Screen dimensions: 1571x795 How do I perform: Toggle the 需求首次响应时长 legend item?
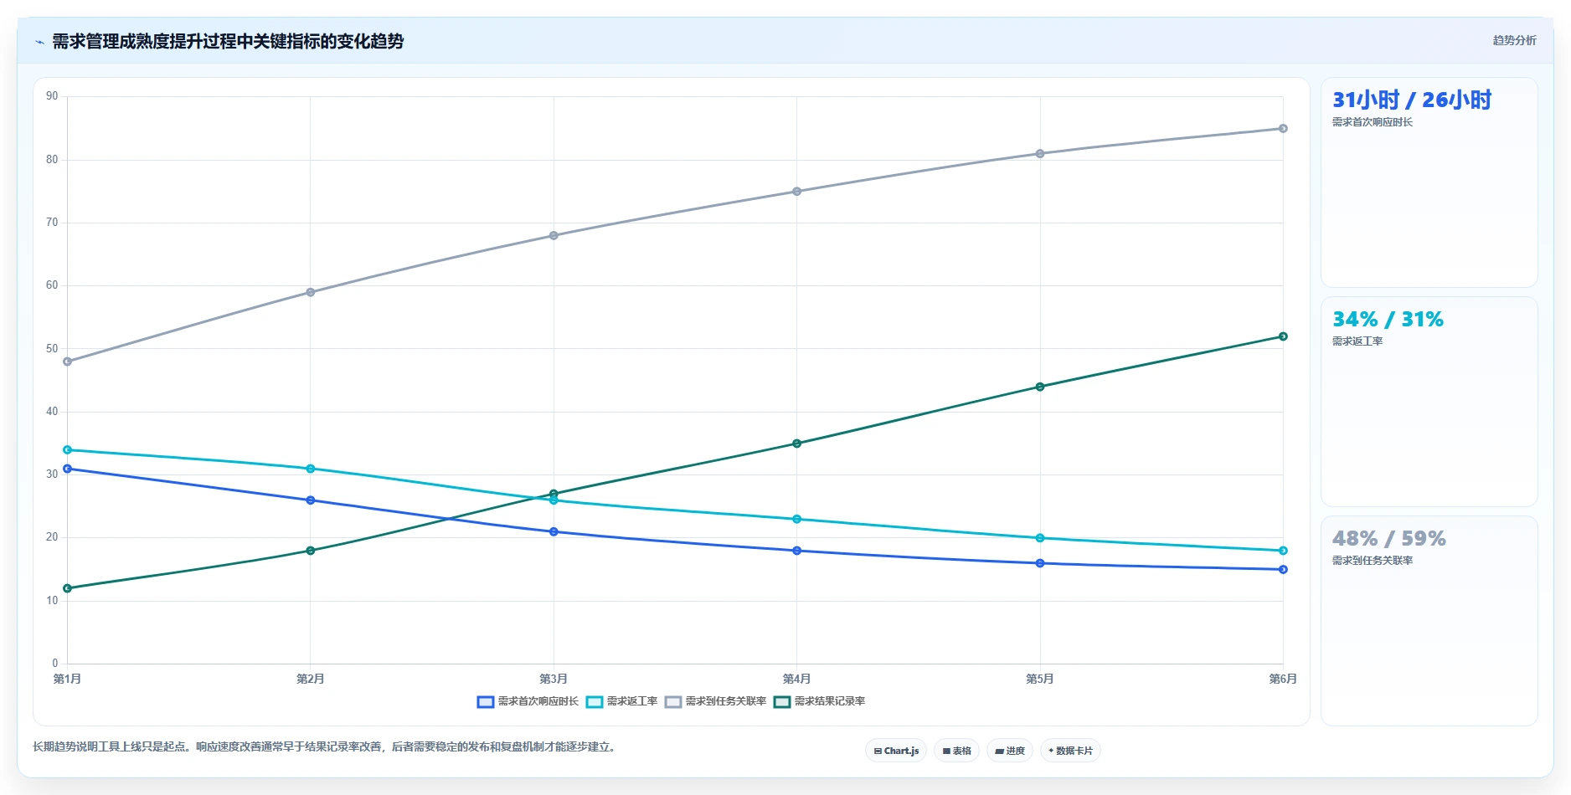coord(528,701)
